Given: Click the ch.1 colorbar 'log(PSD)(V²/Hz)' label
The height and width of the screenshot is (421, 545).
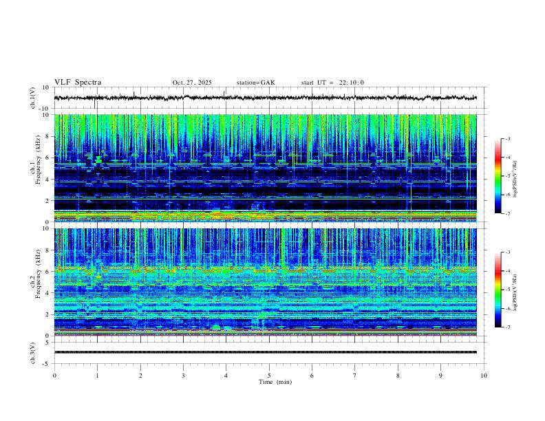Looking at the screenshot, I should 515,180.
